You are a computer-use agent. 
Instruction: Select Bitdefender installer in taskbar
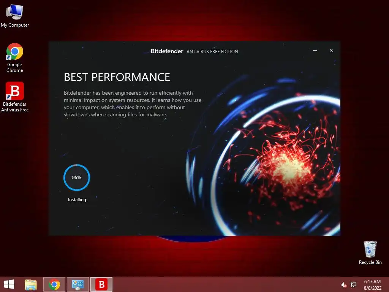tap(101, 284)
